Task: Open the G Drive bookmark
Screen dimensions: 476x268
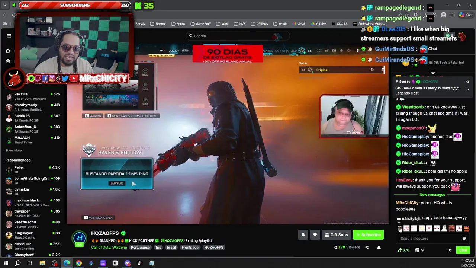Action: [x=318, y=24]
